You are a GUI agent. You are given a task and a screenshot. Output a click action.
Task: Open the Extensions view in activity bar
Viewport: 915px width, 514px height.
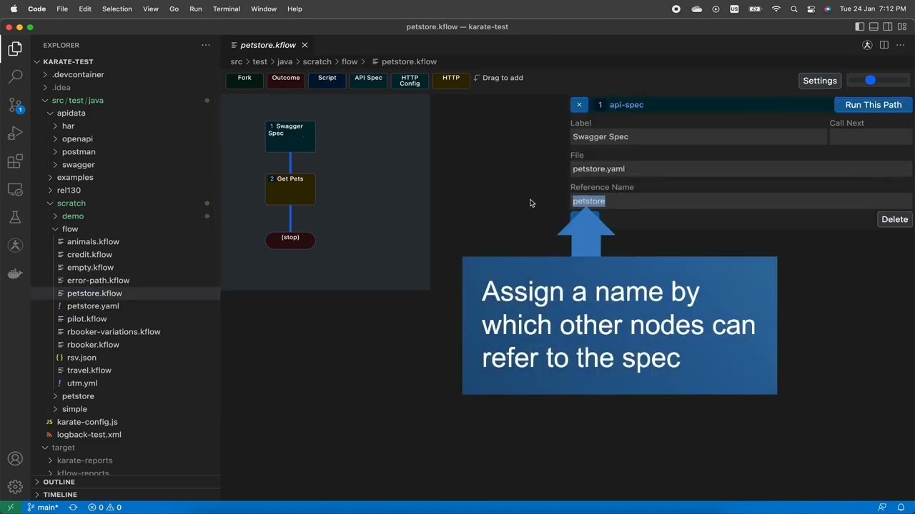15,161
